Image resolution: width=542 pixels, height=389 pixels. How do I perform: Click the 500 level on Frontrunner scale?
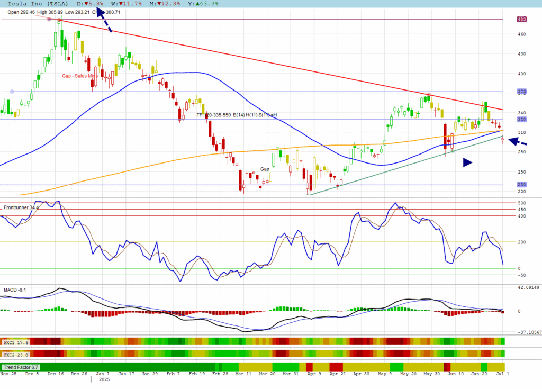coord(522,203)
